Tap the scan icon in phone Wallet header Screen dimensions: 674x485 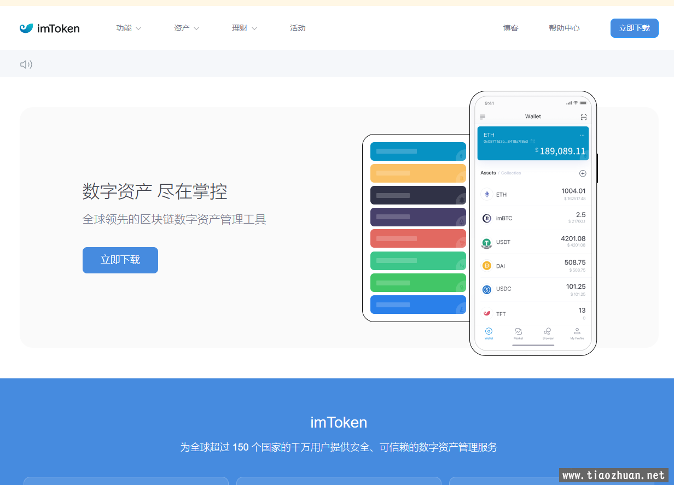click(584, 117)
